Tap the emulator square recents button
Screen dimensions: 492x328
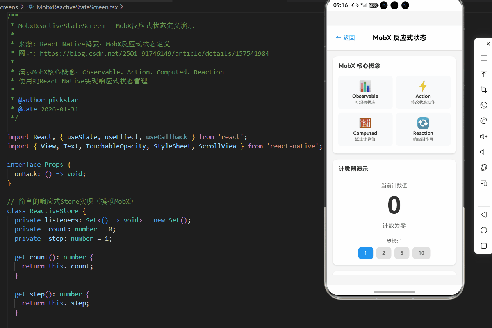pos(483,246)
